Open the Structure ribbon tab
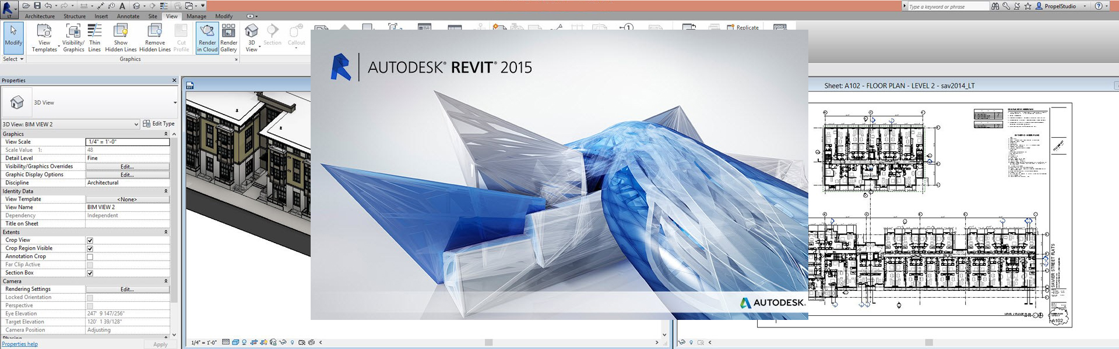Viewport: 1119px width, 349px height. coord(75,16)
